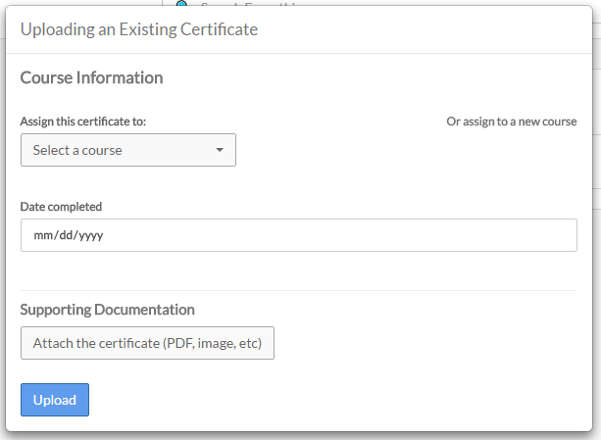Click the "Supporting Documentation" section heading
The height and width of the screenshot is (440, 601).
[x=107, y=310]
